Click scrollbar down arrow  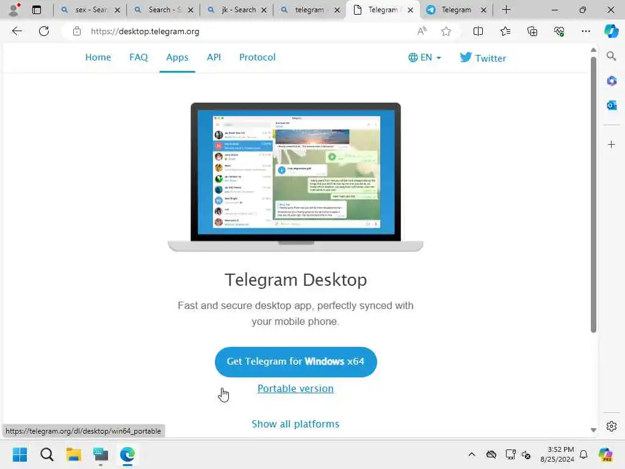click(593, 430)
